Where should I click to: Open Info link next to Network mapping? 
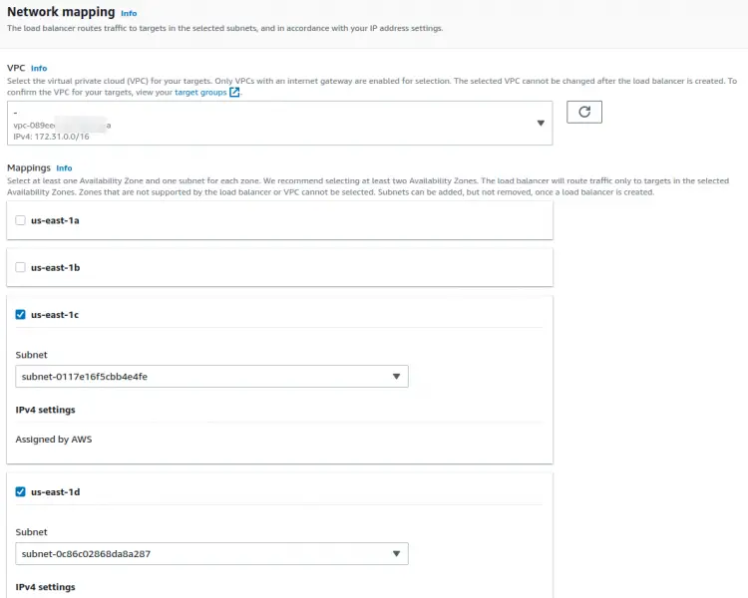(x=129, y=14)
